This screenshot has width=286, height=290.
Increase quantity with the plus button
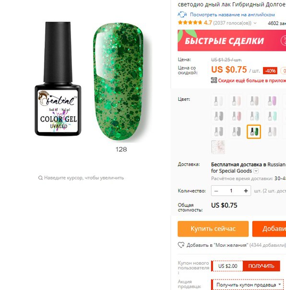[246, 191]
